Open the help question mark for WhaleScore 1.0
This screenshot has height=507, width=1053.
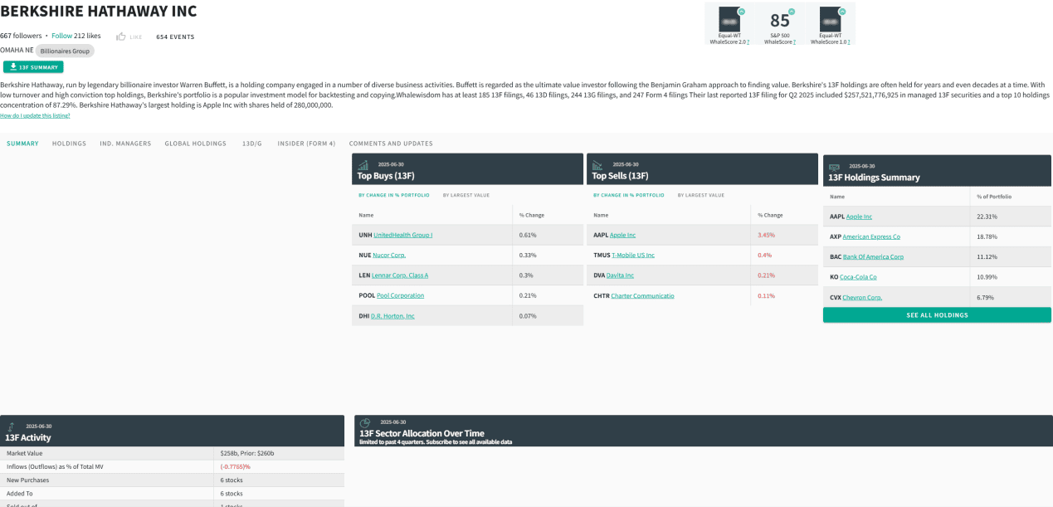click(x=849, y=41)
